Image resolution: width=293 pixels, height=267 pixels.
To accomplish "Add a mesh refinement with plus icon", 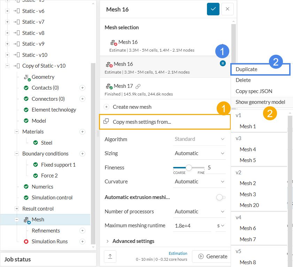I will point(83,231).
